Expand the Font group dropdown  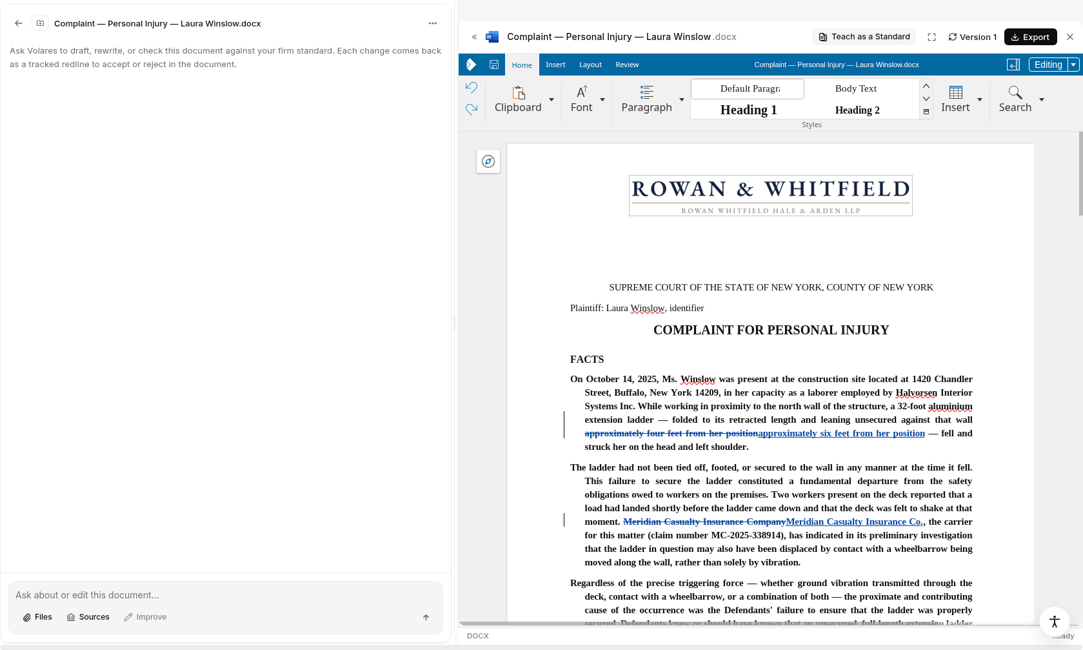coord(602,99)
